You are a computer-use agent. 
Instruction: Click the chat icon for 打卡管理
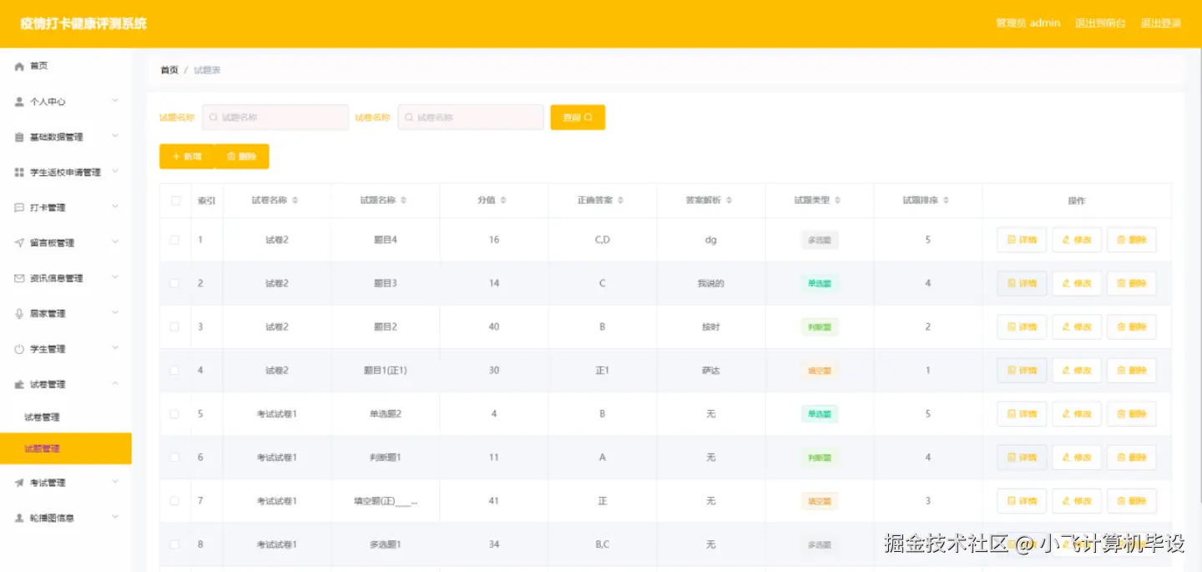pos(19,208)
